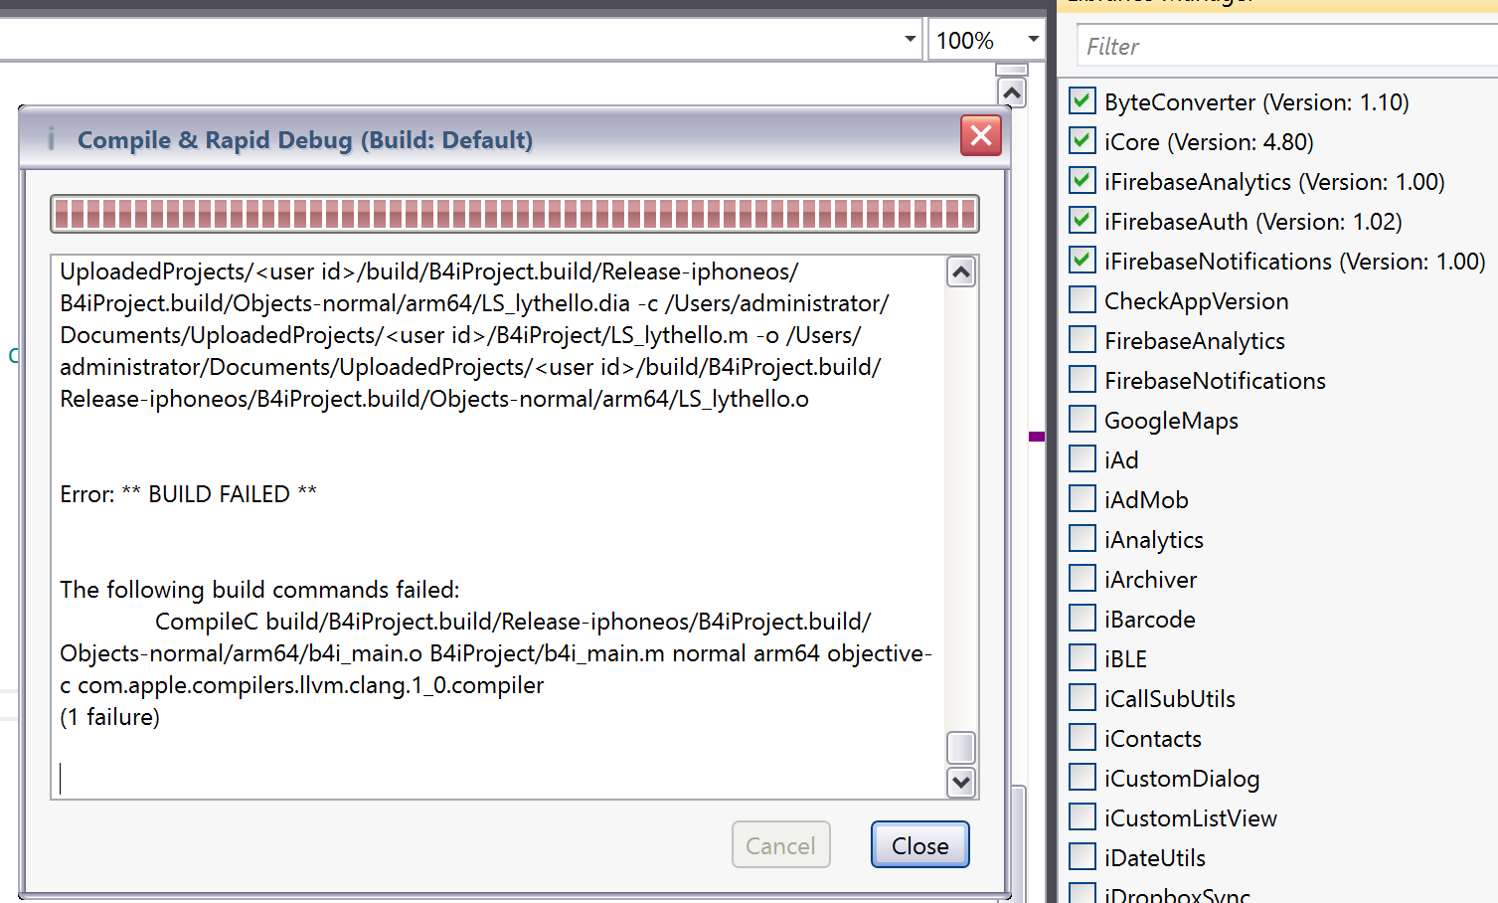Tick the iBLE library checkbox

coord(1082,658)
